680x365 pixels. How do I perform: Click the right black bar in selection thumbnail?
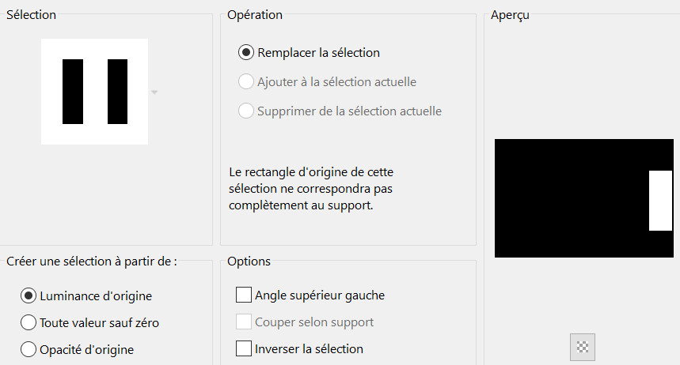(x=117, y=92)
